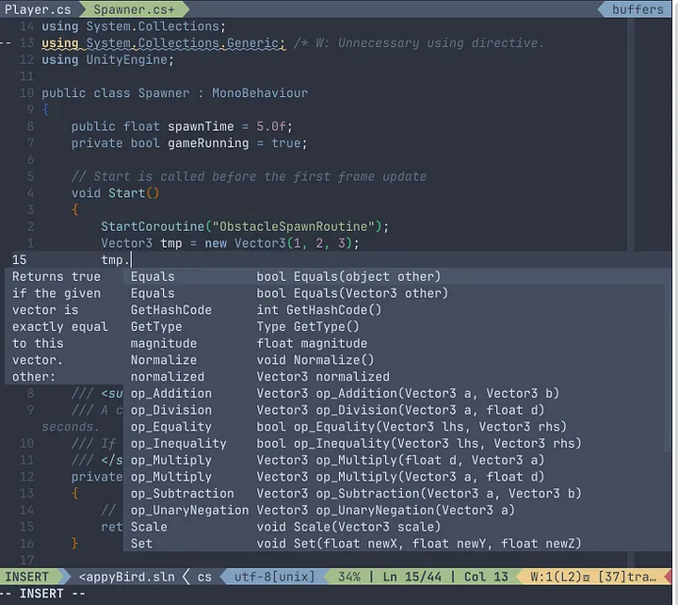Click the Ln 15/44 line indicator
Viewport: 678px width, 605px height.
pos(412,577)
